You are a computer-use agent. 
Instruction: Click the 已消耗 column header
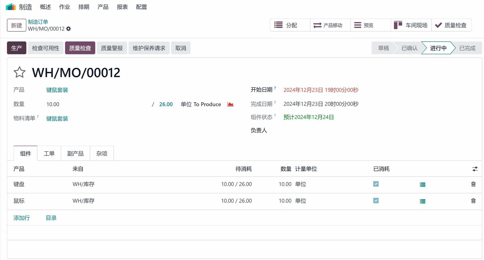click(381, 169)
